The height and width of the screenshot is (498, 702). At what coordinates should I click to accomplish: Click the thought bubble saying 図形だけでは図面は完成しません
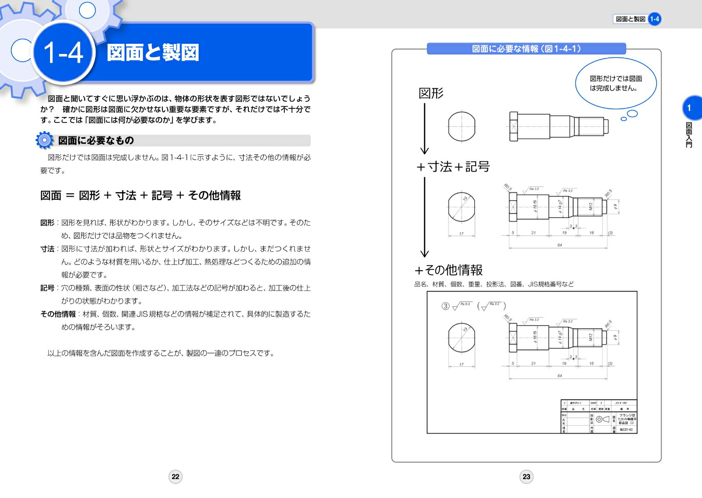(616, 83)
